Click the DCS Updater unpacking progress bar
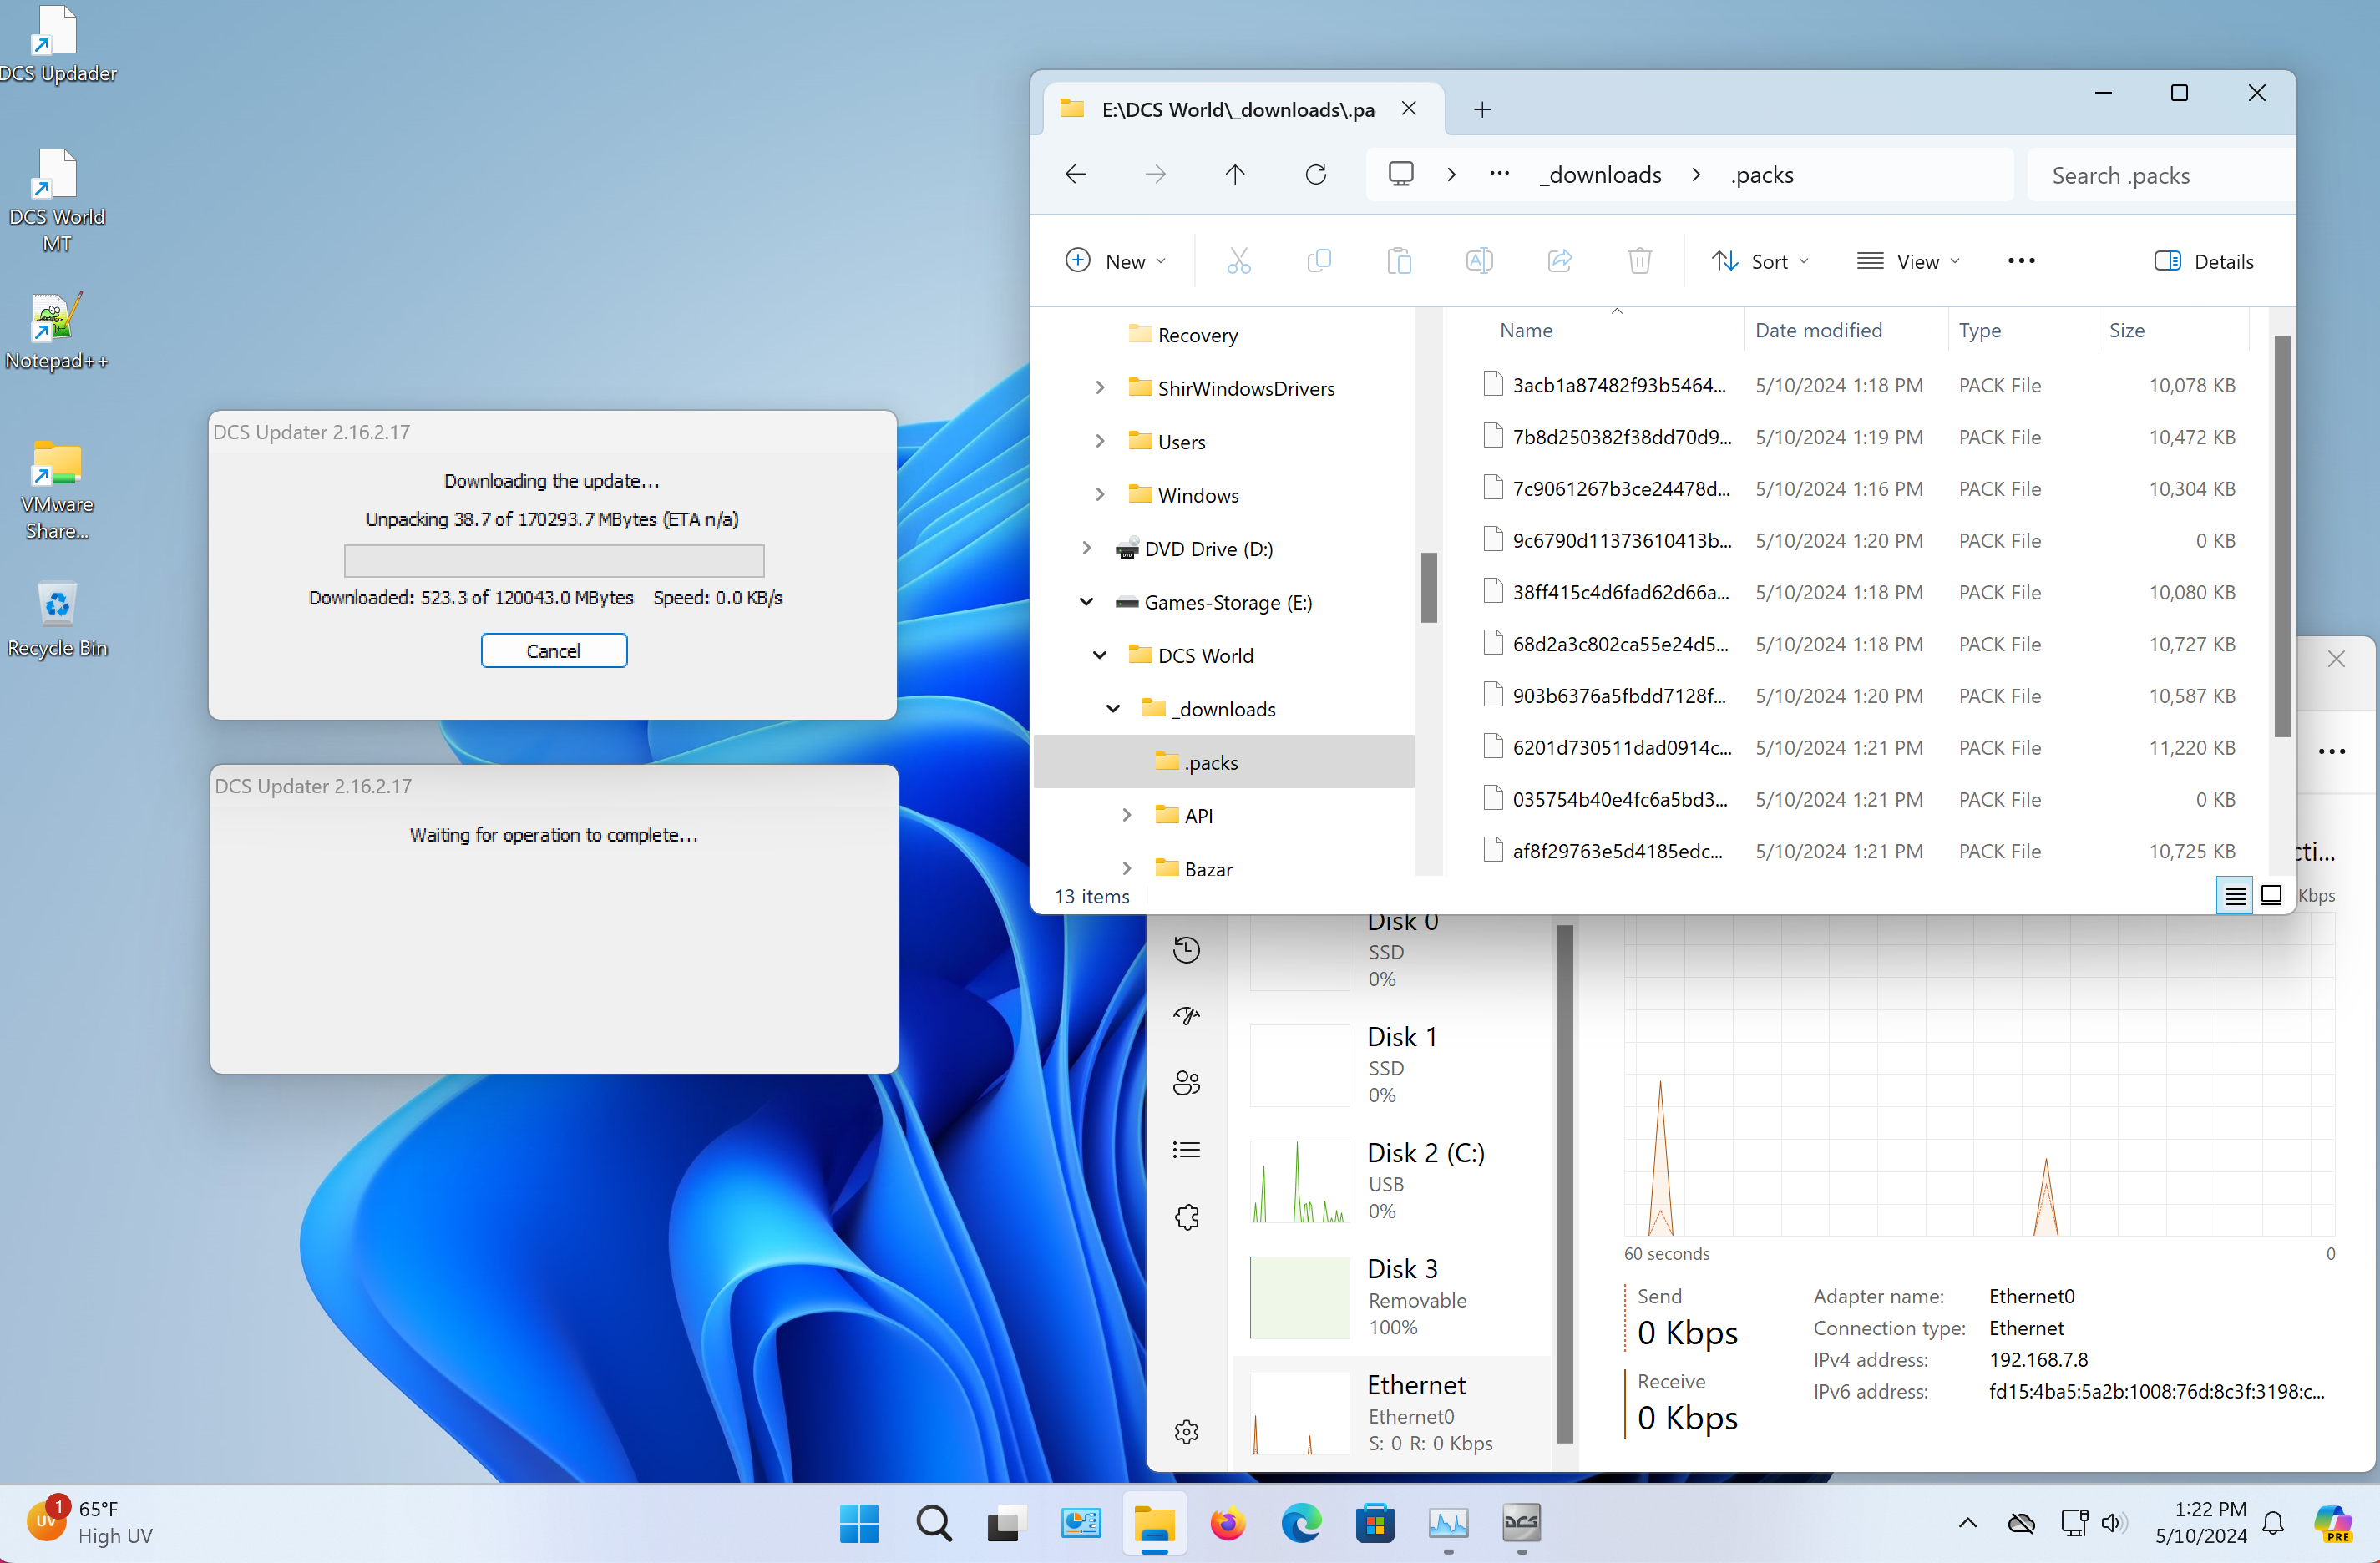 click(x=554, y=560)
